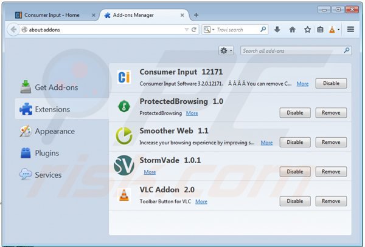Disable the VLC Addon extension

295,201
